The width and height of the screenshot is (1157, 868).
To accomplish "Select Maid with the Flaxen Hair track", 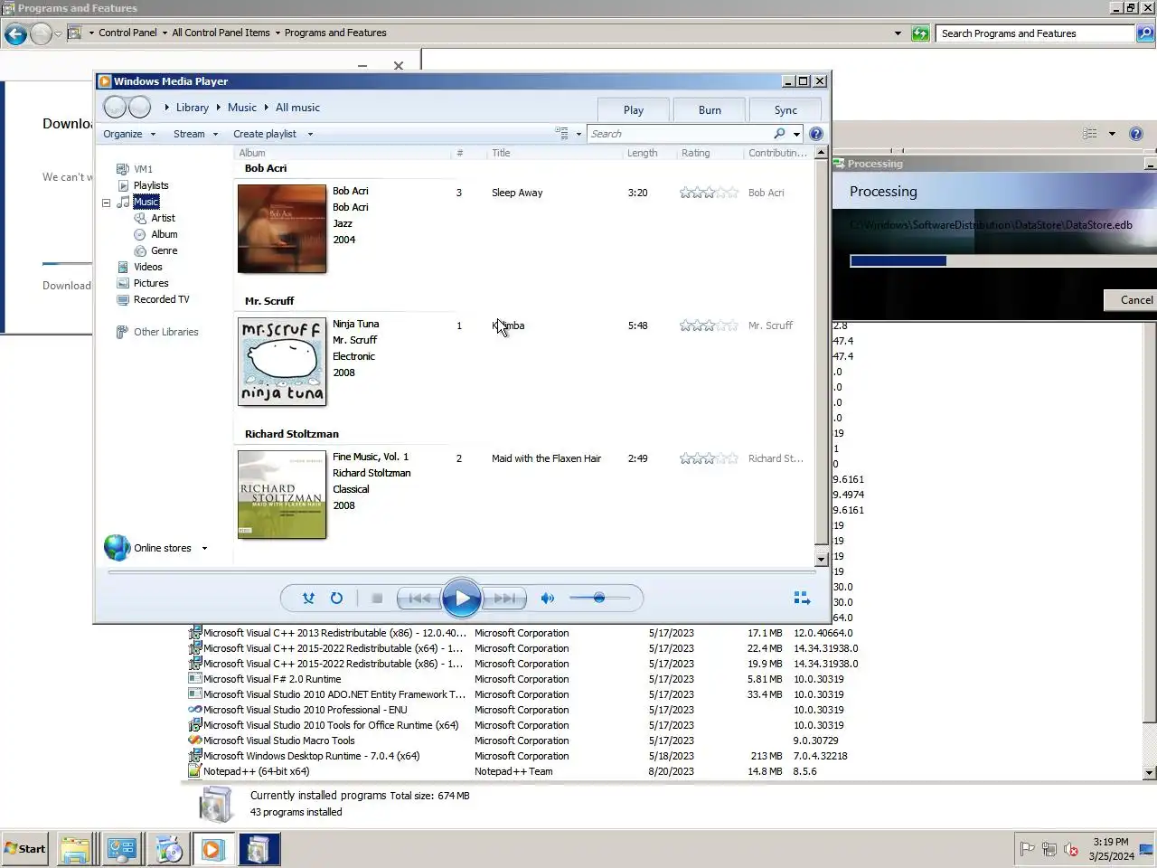I will [546, 458].
